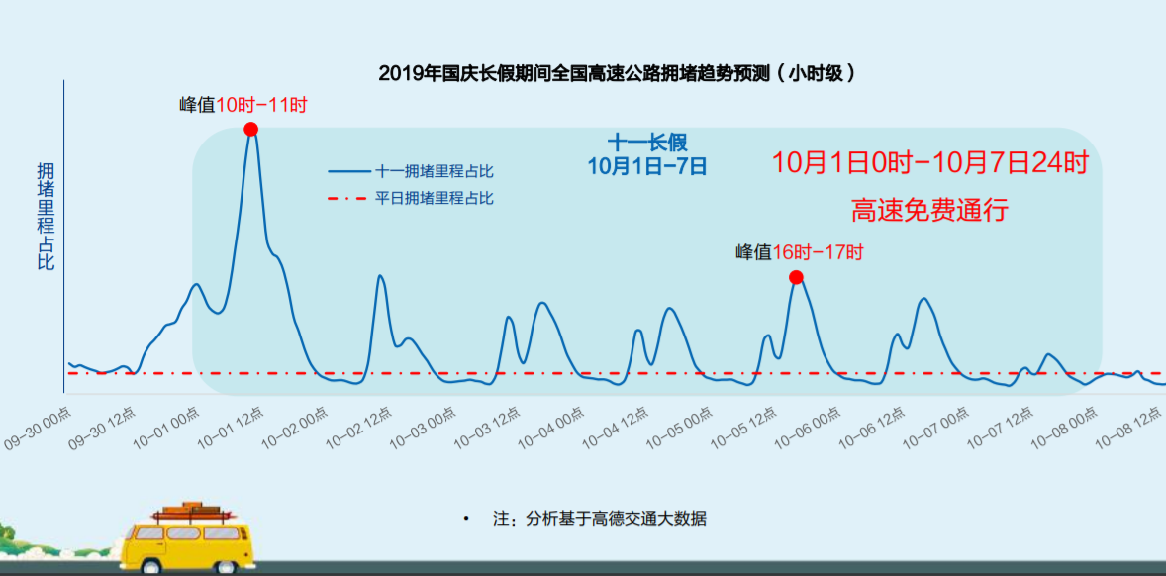
Task: Click the 十一长假 heading text
Action: (x=647, y=144)
